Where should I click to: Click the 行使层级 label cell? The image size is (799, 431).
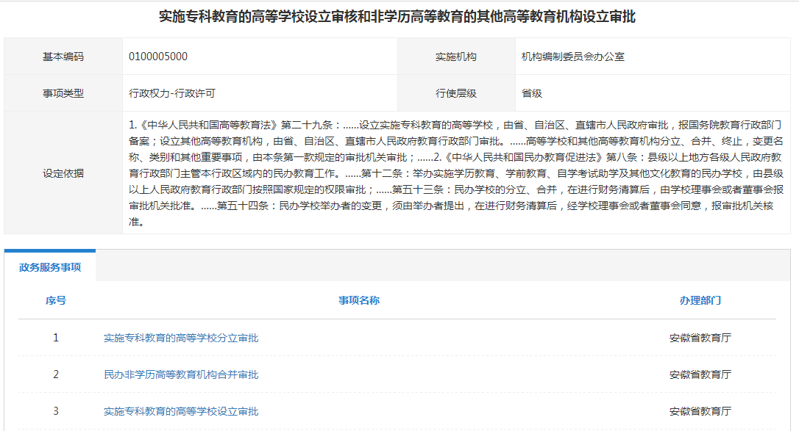456,93
